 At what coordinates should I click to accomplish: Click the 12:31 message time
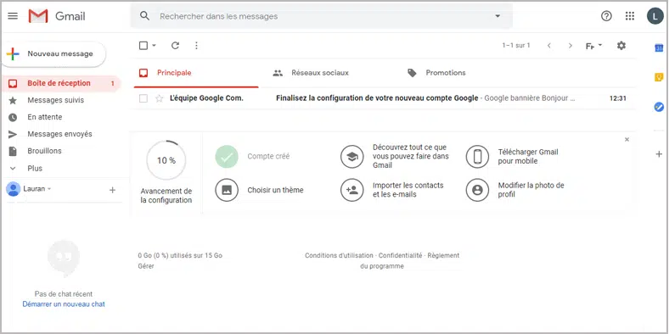(617, 98)
